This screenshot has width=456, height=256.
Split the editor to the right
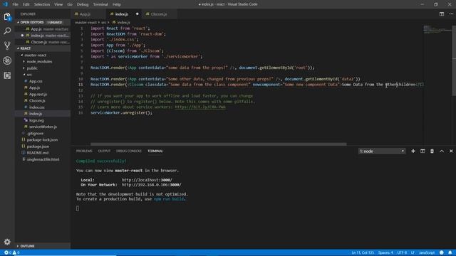pyautogui.click(x=442, y=14)
